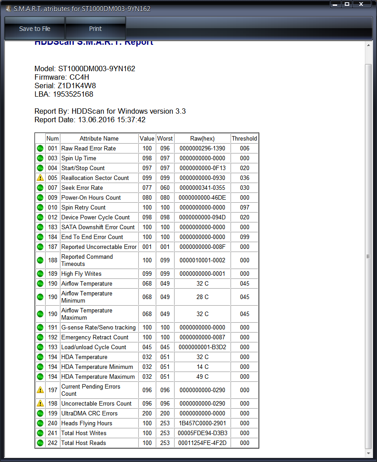Click the Serial: Z1D1K4W8 line

tap(65, 86)
